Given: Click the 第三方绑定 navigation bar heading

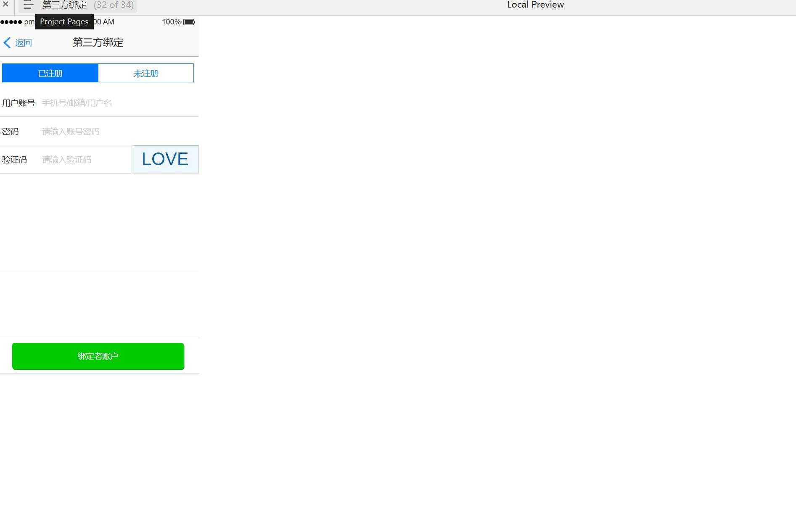Looking at the screenshot, I should pyautogui.click(x=98, y=42).
